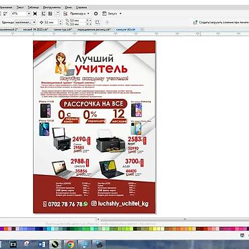Click the snap-to icon beside Привязать к
Viewport: 249px width, 249px height.
(65, 13)
